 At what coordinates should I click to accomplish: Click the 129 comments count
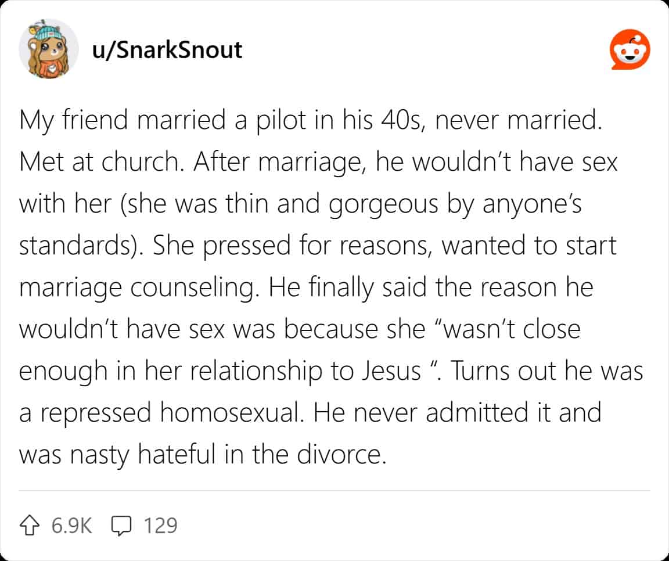(160, 525)
